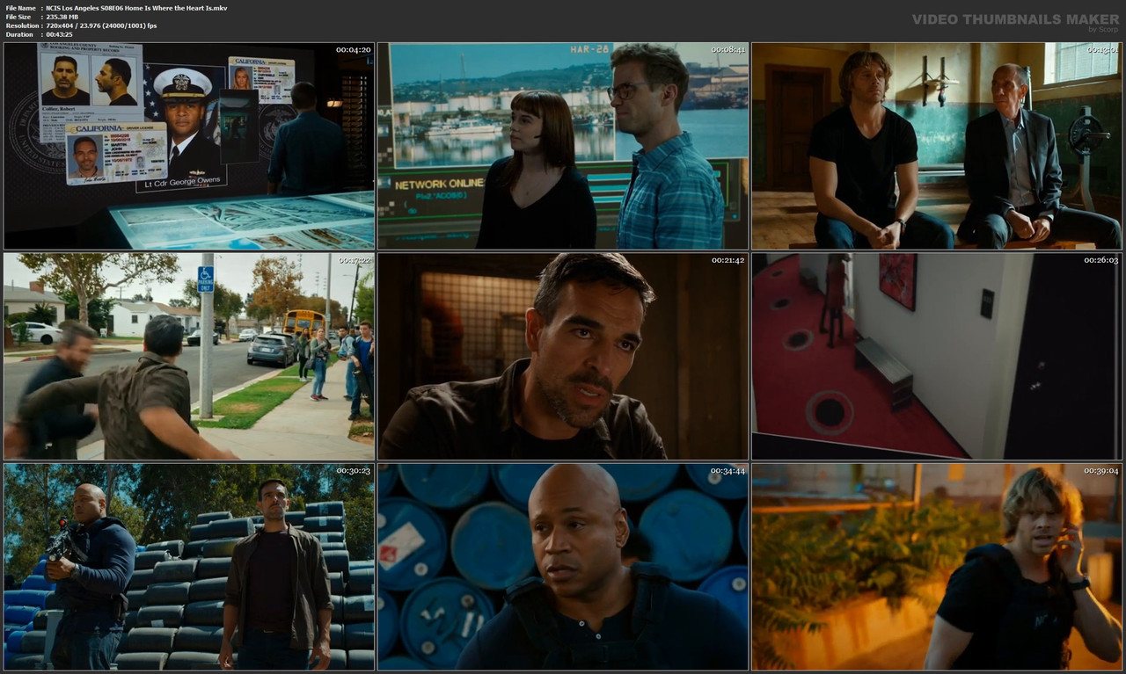Select the bearded man close-up at 00:21:42
This screenshot has height=674, width=1126.
click(x=563, y=355)
